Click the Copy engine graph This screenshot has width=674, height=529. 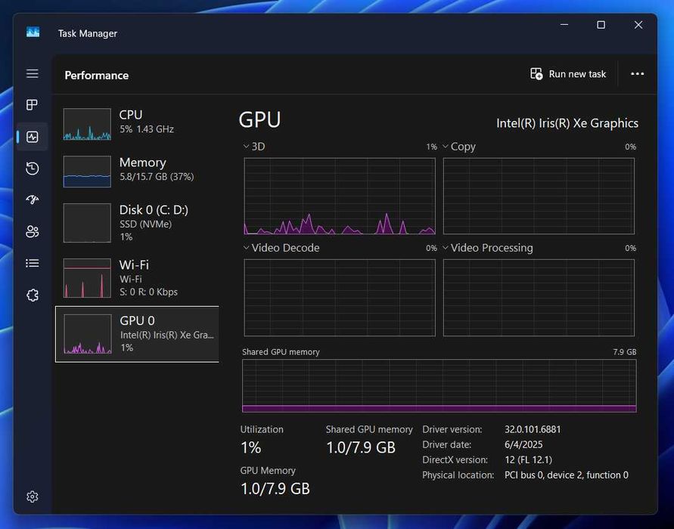539,196
